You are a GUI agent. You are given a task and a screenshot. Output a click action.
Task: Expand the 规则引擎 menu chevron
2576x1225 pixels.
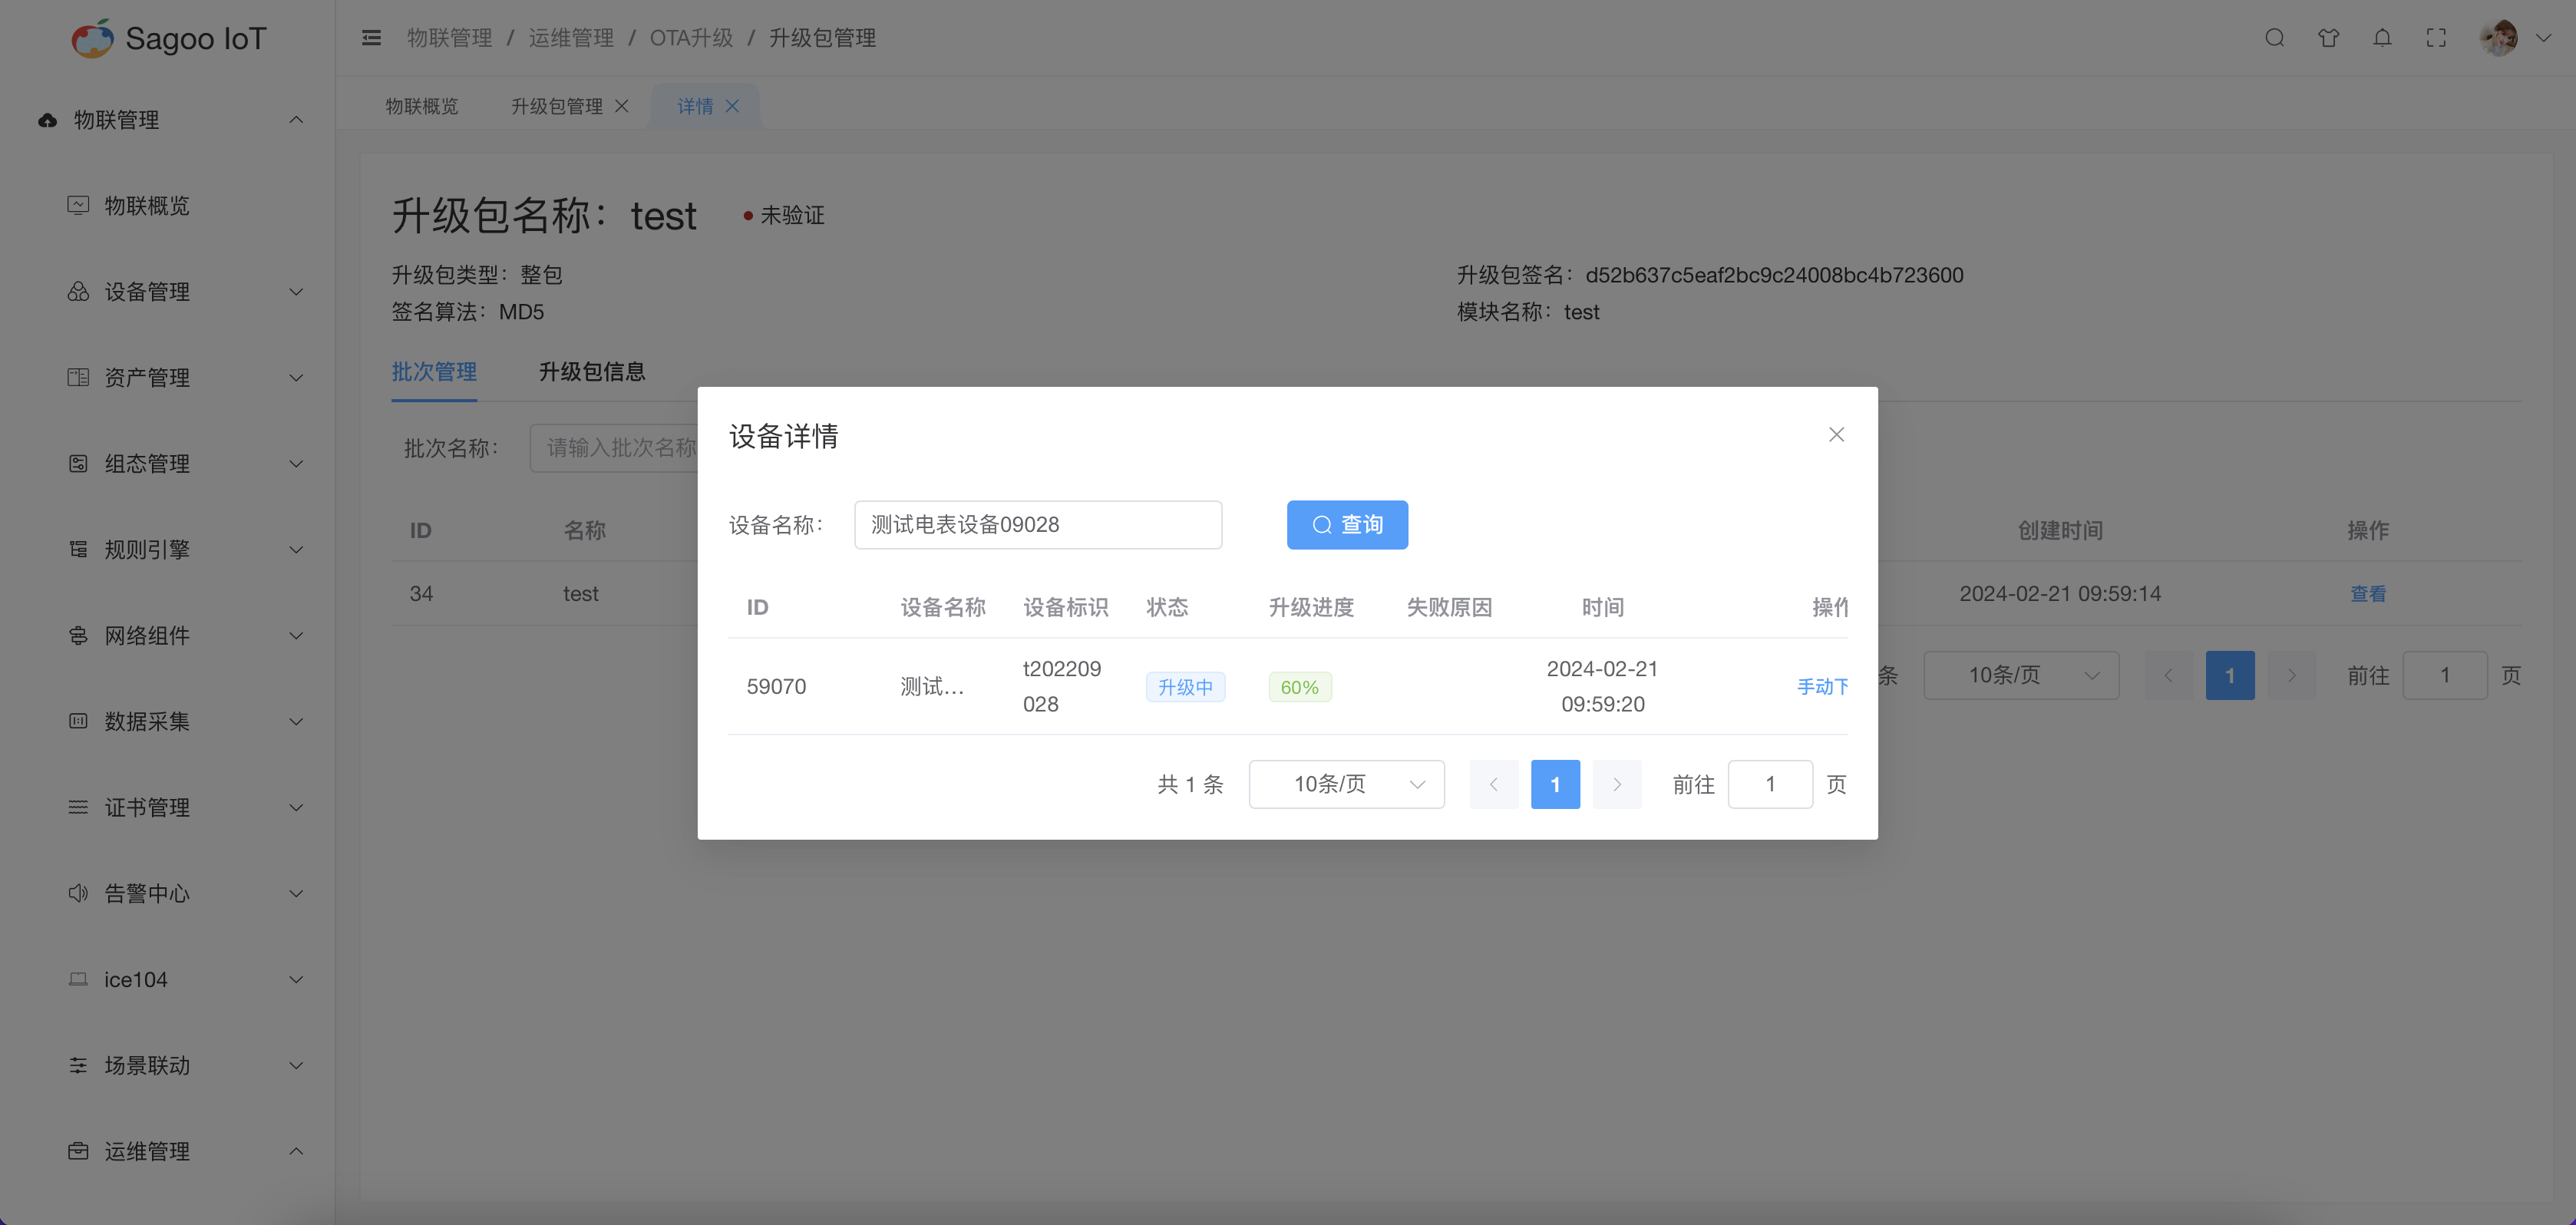(x=296, y=550)
